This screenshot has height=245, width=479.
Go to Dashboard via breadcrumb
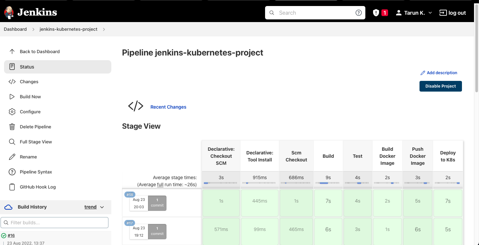(x=15, y=29)
